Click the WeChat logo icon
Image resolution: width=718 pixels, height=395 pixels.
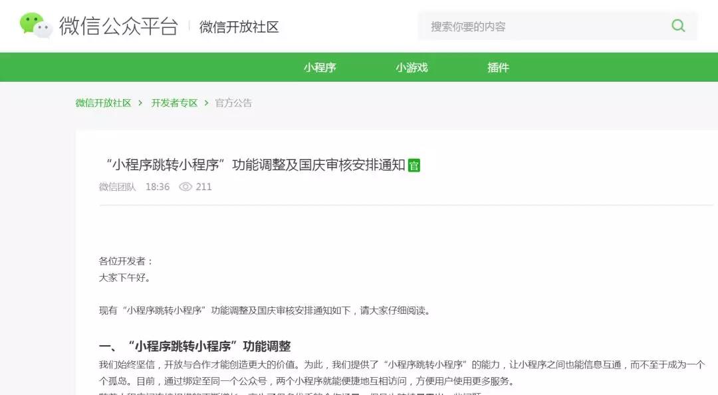(x=36, y=25)
